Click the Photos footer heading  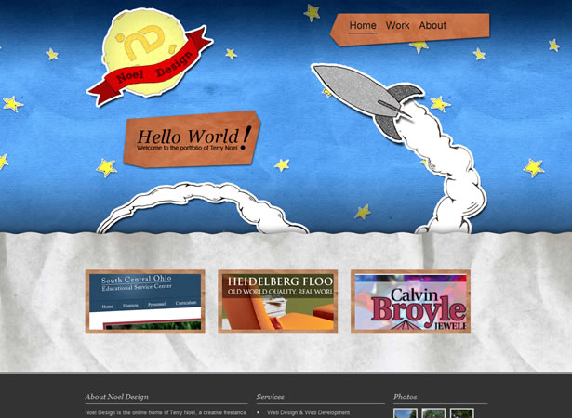406,397
